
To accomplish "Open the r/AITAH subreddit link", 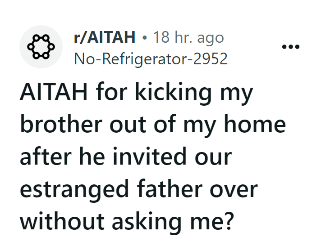I will coord(104,38).
